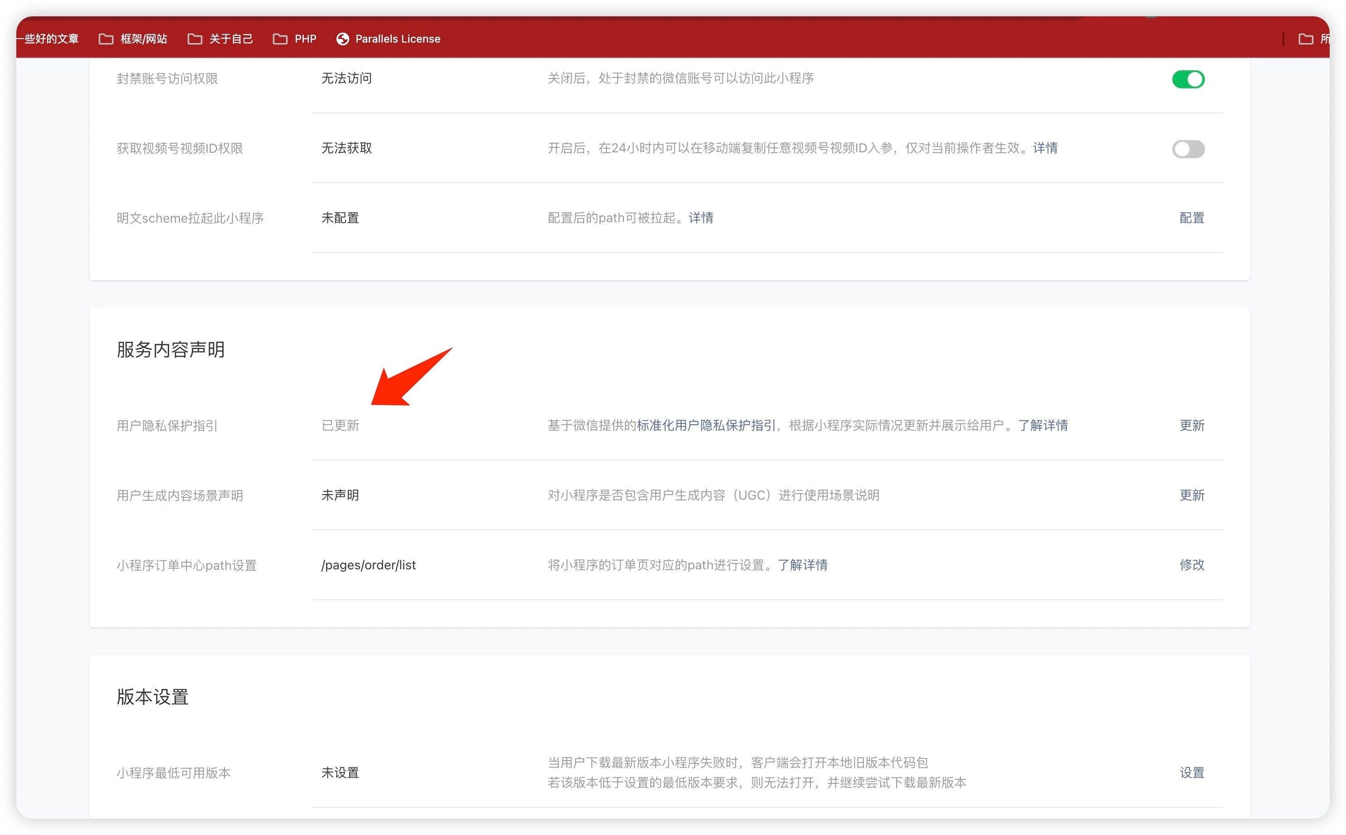Open the all-bookmarks folder at the right edge
1346x835 pixels.
coord(1313,39)
